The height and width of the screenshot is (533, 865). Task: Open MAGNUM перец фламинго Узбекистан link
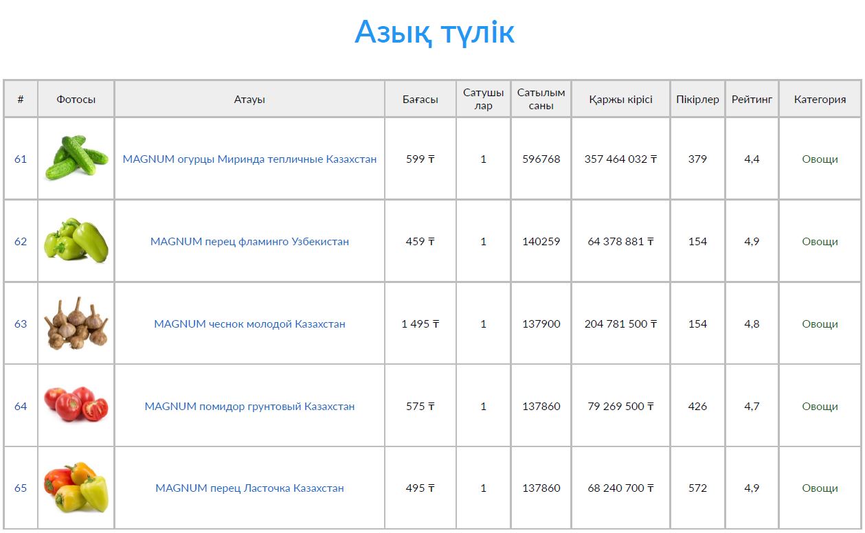[249, 241]
